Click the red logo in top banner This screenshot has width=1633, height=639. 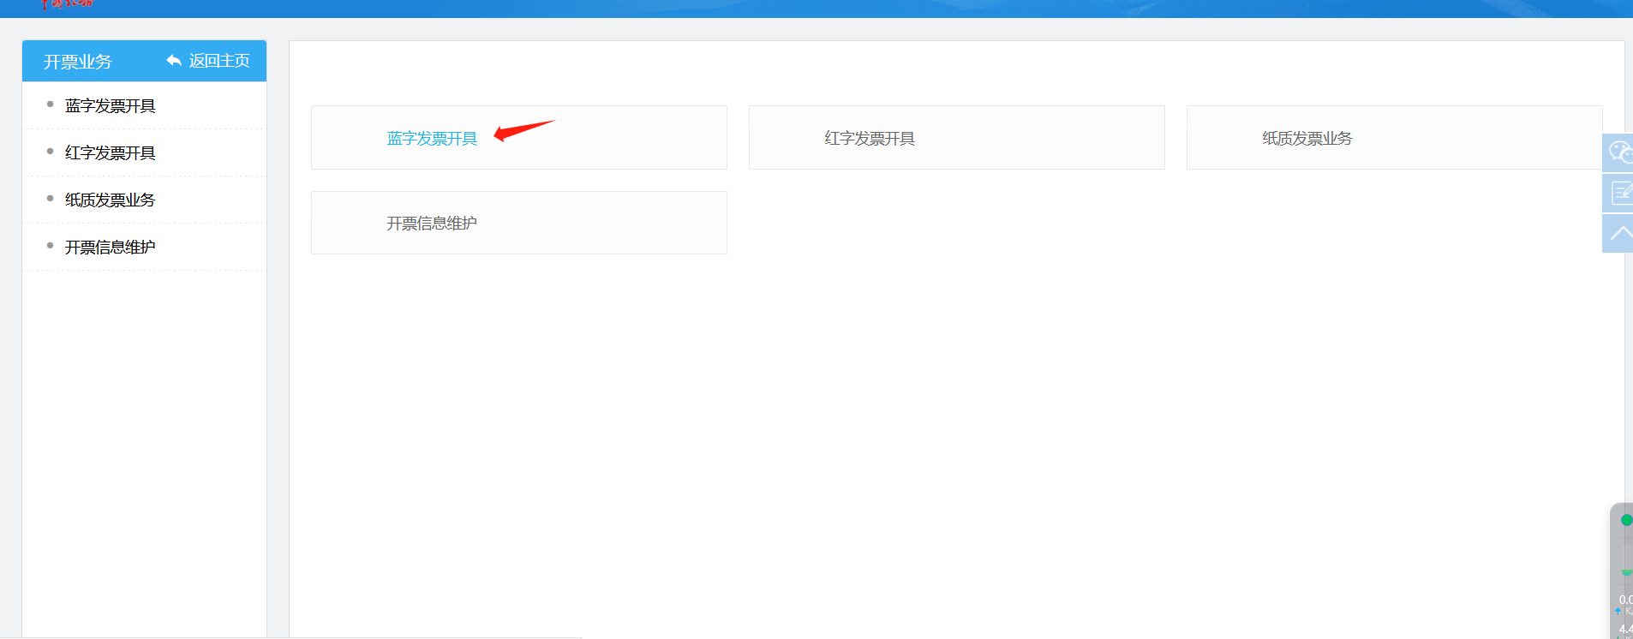67,4
